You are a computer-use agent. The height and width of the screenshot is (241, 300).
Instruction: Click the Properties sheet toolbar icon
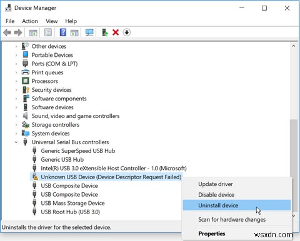(x=48, y=32)
